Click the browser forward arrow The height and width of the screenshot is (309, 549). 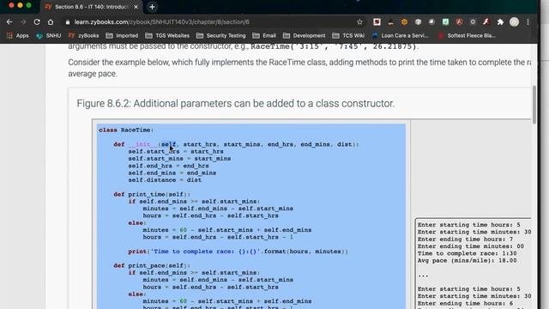point(23,21)
